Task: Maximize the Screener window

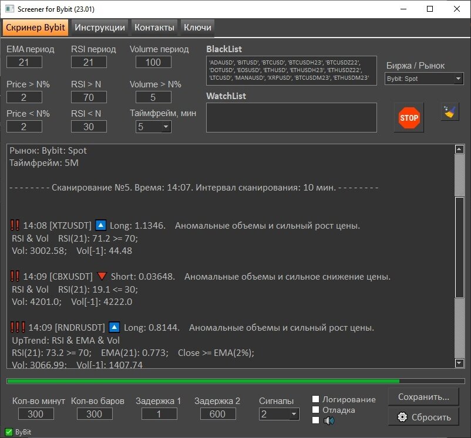Action: tap(430, 9)
